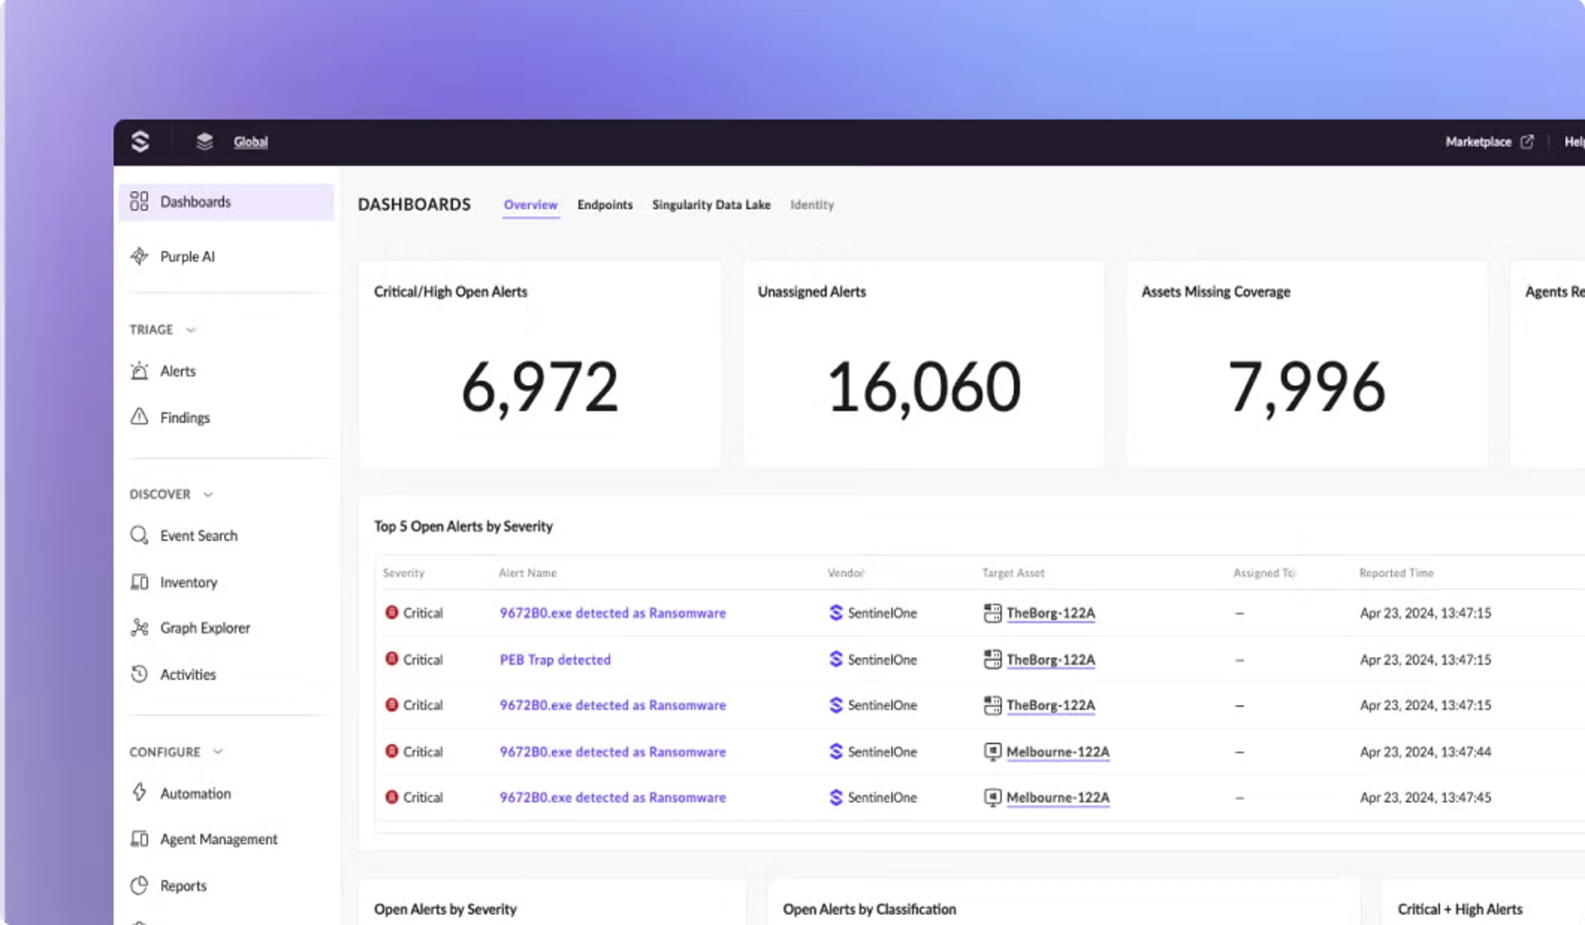
Task: Click the Alert Name column header
Action: (528, 573)
